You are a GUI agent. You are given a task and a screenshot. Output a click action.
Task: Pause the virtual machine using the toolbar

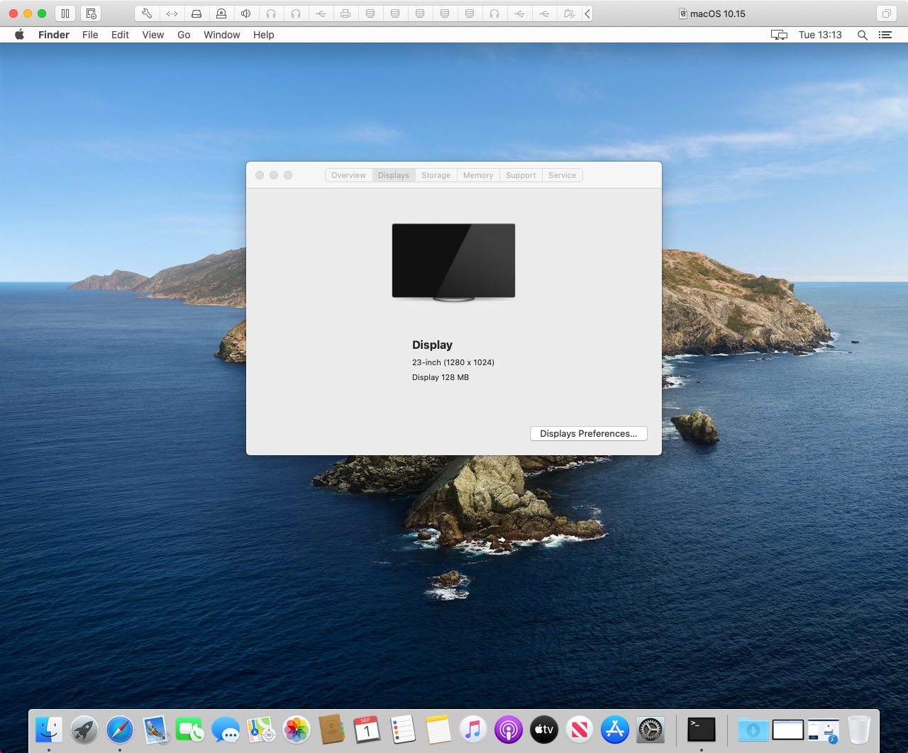65,13
